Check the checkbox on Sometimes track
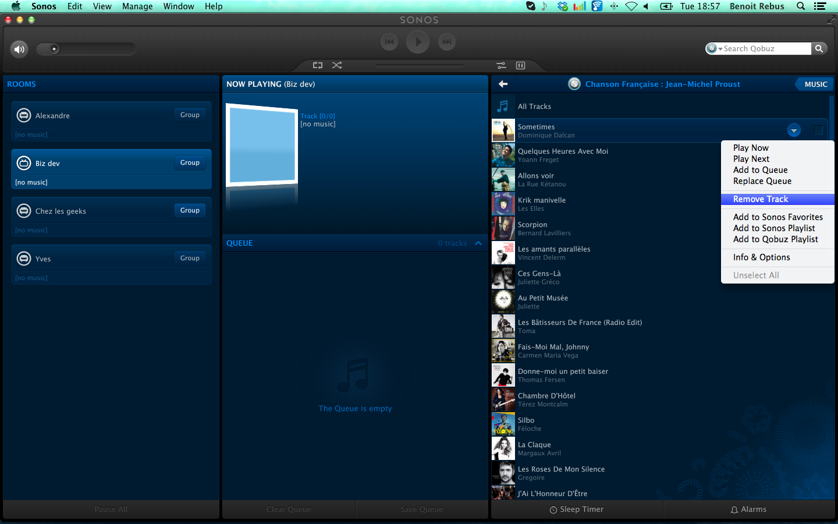 (x=818, y=130)
